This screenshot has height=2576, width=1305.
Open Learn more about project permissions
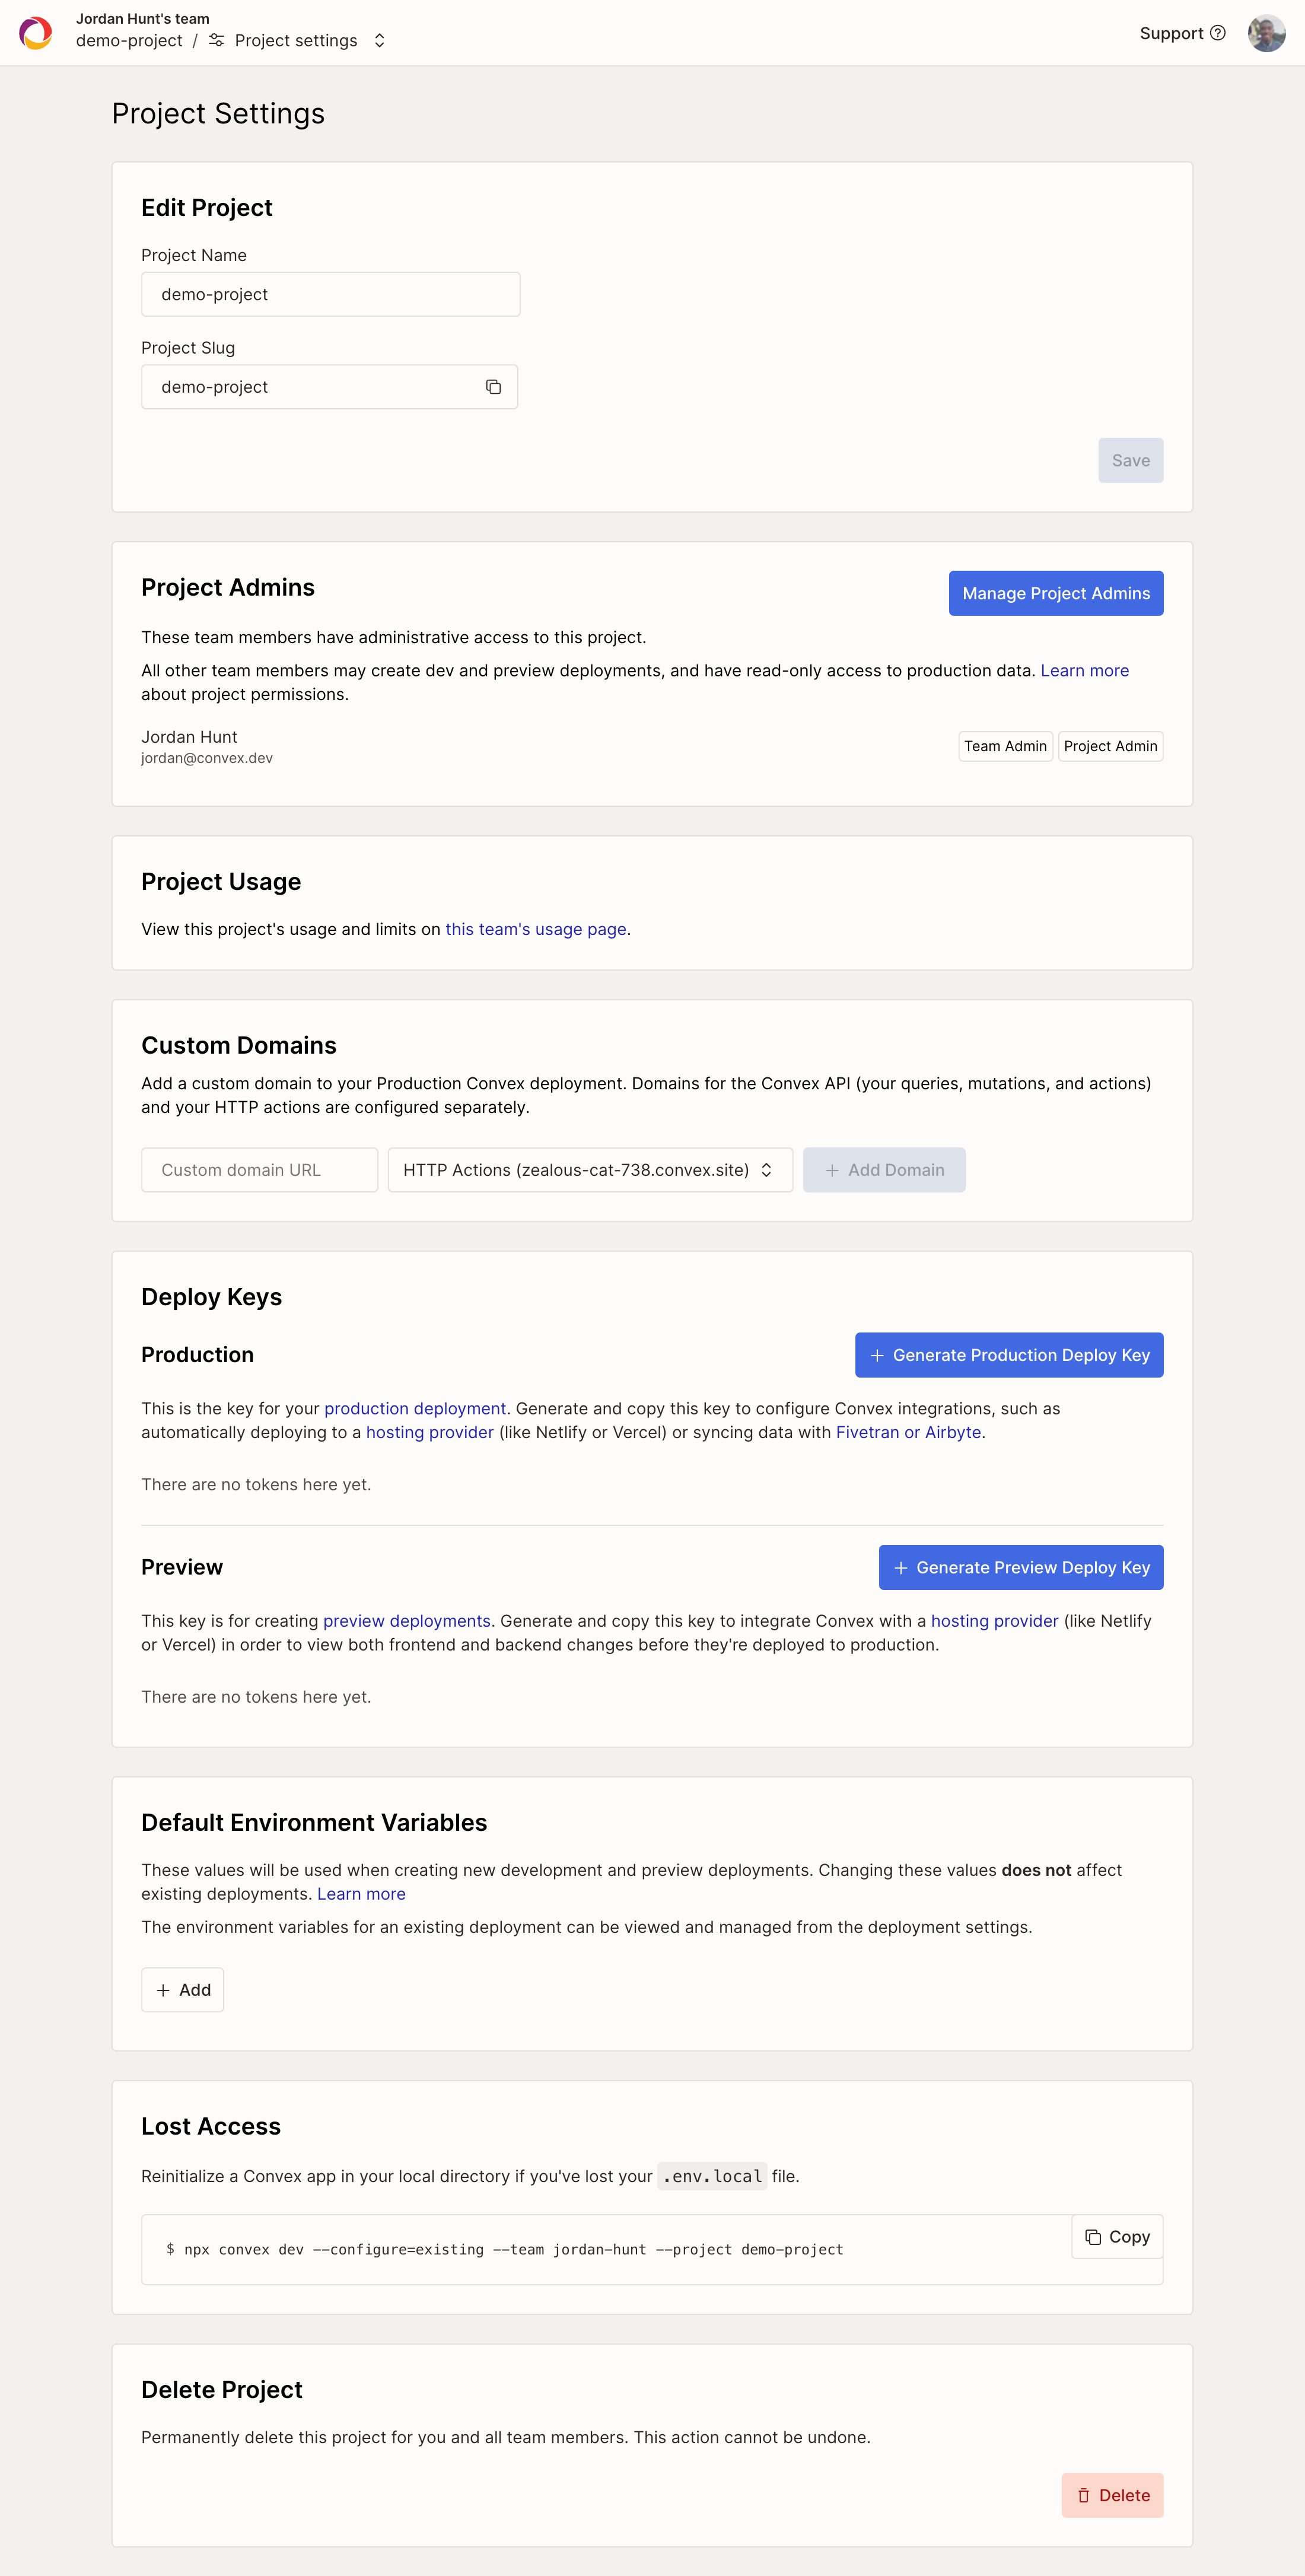pos(1085,671)
